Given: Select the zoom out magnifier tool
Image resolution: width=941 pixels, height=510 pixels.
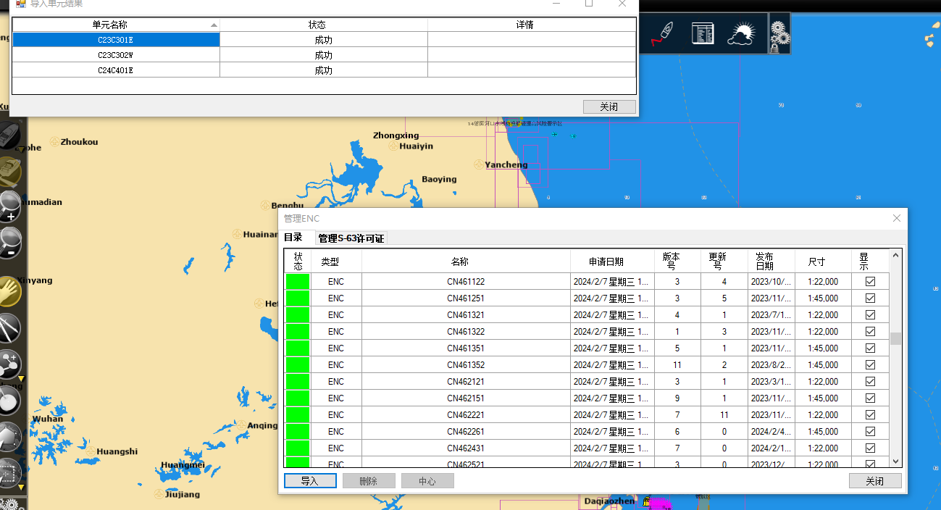Looking at the screenshot, I should coord(10,242).
